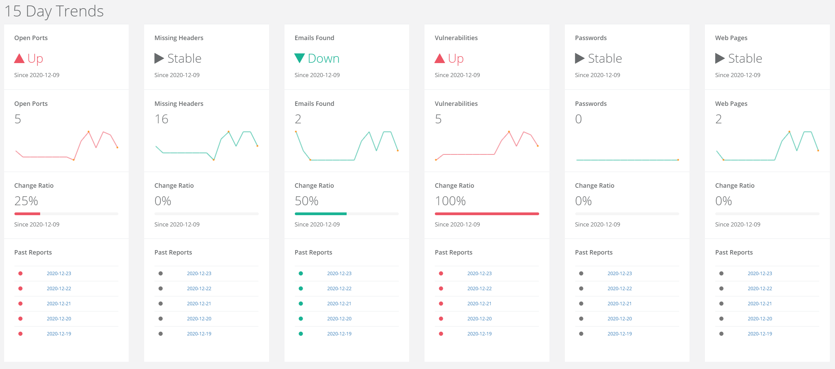Click the Stable arrow icon for Passwords
Image resolution: width=835 pixels, height=369 pixels.
[580, 58]
